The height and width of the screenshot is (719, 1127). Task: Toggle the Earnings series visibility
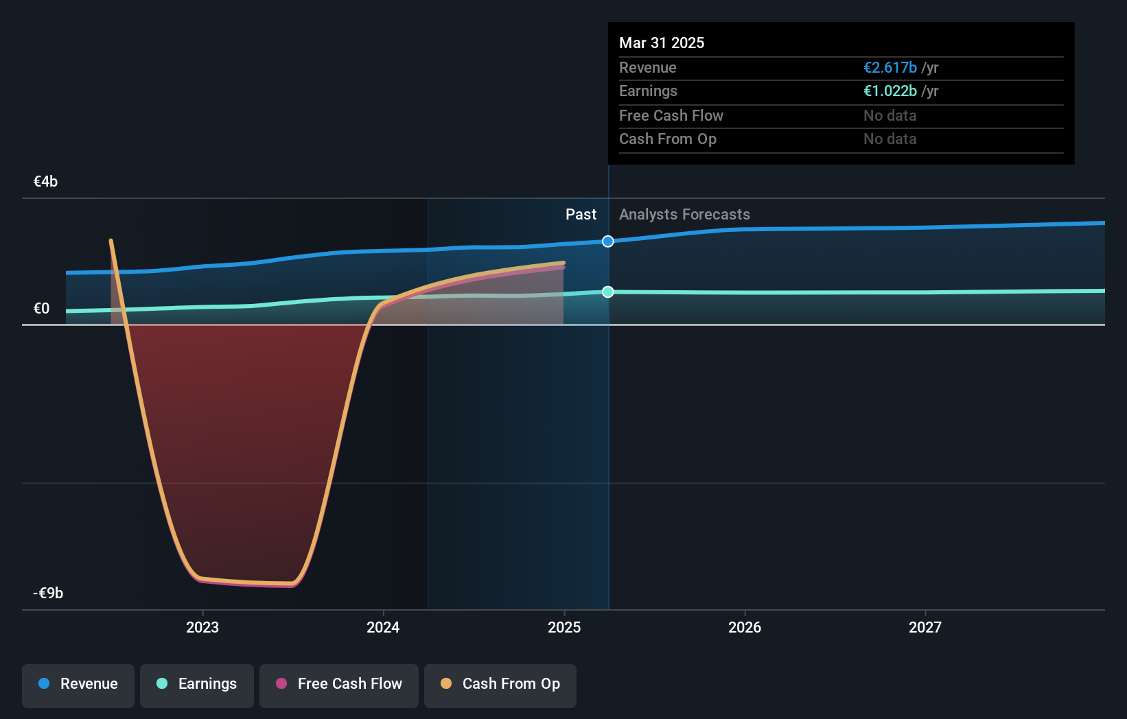[x=197, y=684]
